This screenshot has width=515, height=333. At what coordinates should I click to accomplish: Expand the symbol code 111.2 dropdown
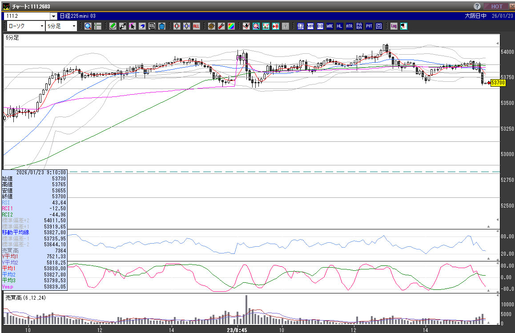(x=53, y=16)
